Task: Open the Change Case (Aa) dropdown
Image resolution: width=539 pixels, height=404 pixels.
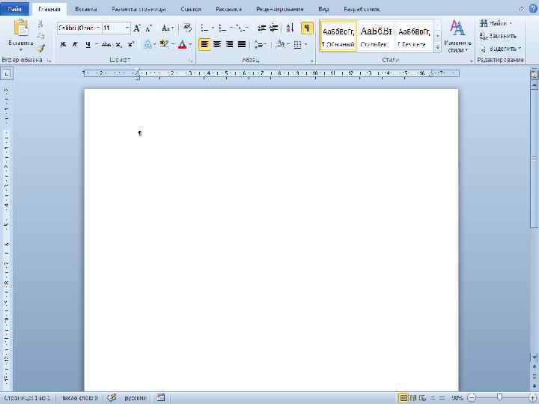Action: 168,28
